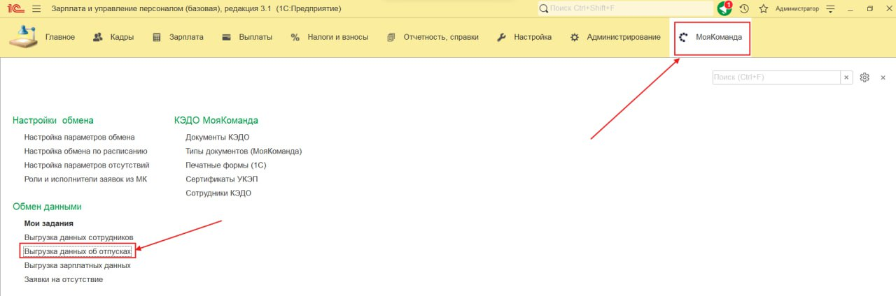The height and width of the screenshot is (296, 896).
Task: Select the Налоги и взносы section
Action: pos(329,37)
